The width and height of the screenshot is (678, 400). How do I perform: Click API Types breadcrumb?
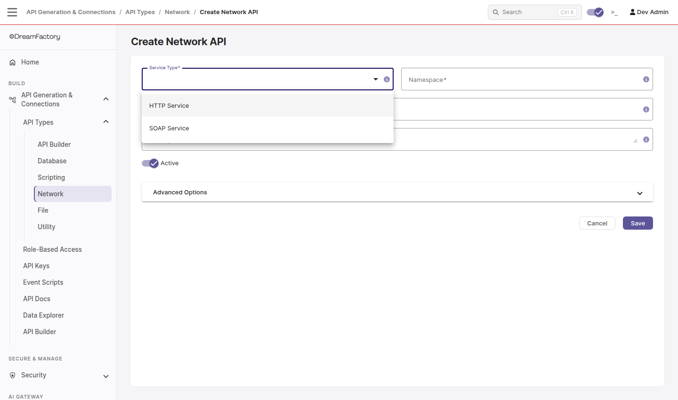coord(140,12)
